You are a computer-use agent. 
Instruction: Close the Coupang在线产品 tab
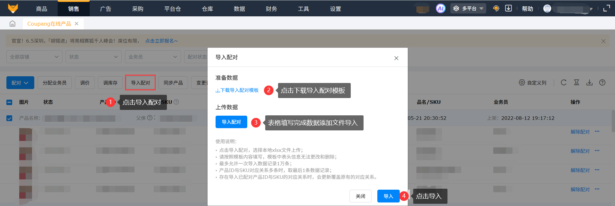77,24
